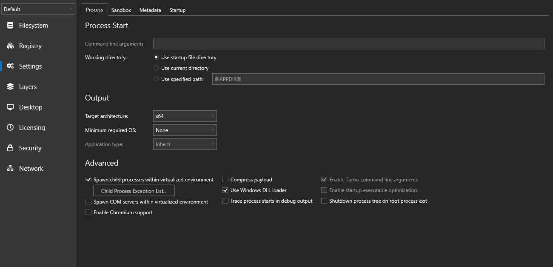Open the Layers stack icon
553x267 pixels.
[11, 87]
